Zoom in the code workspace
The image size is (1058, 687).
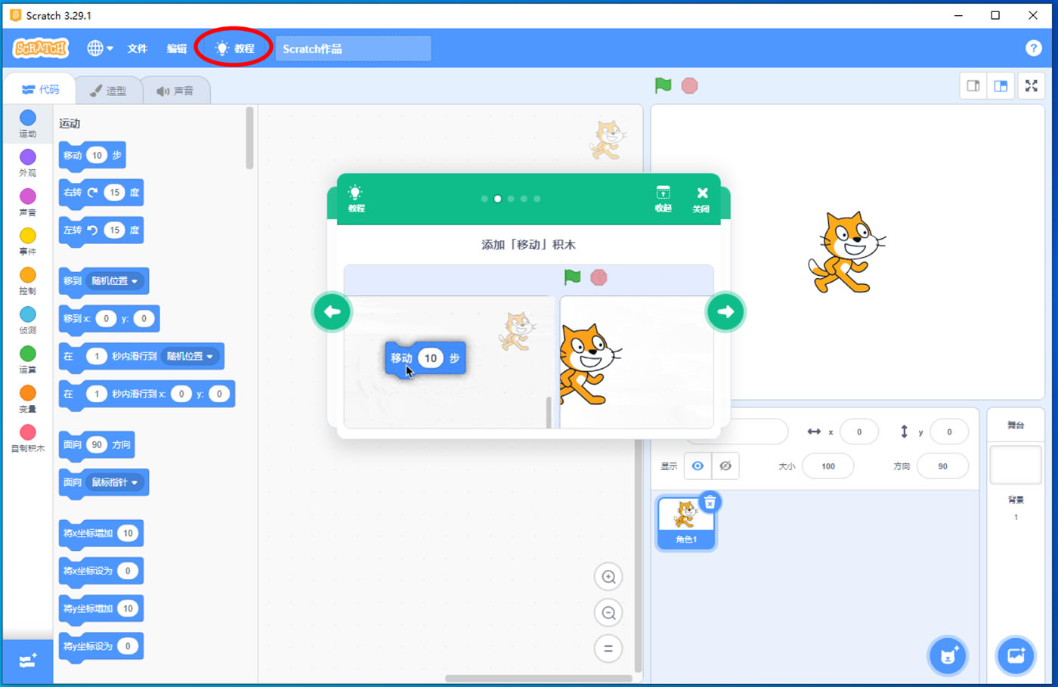pyautogui.click(x=608, y=577)
